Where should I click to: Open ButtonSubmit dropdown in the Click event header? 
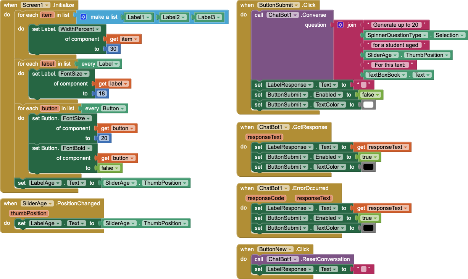(278, 5)
